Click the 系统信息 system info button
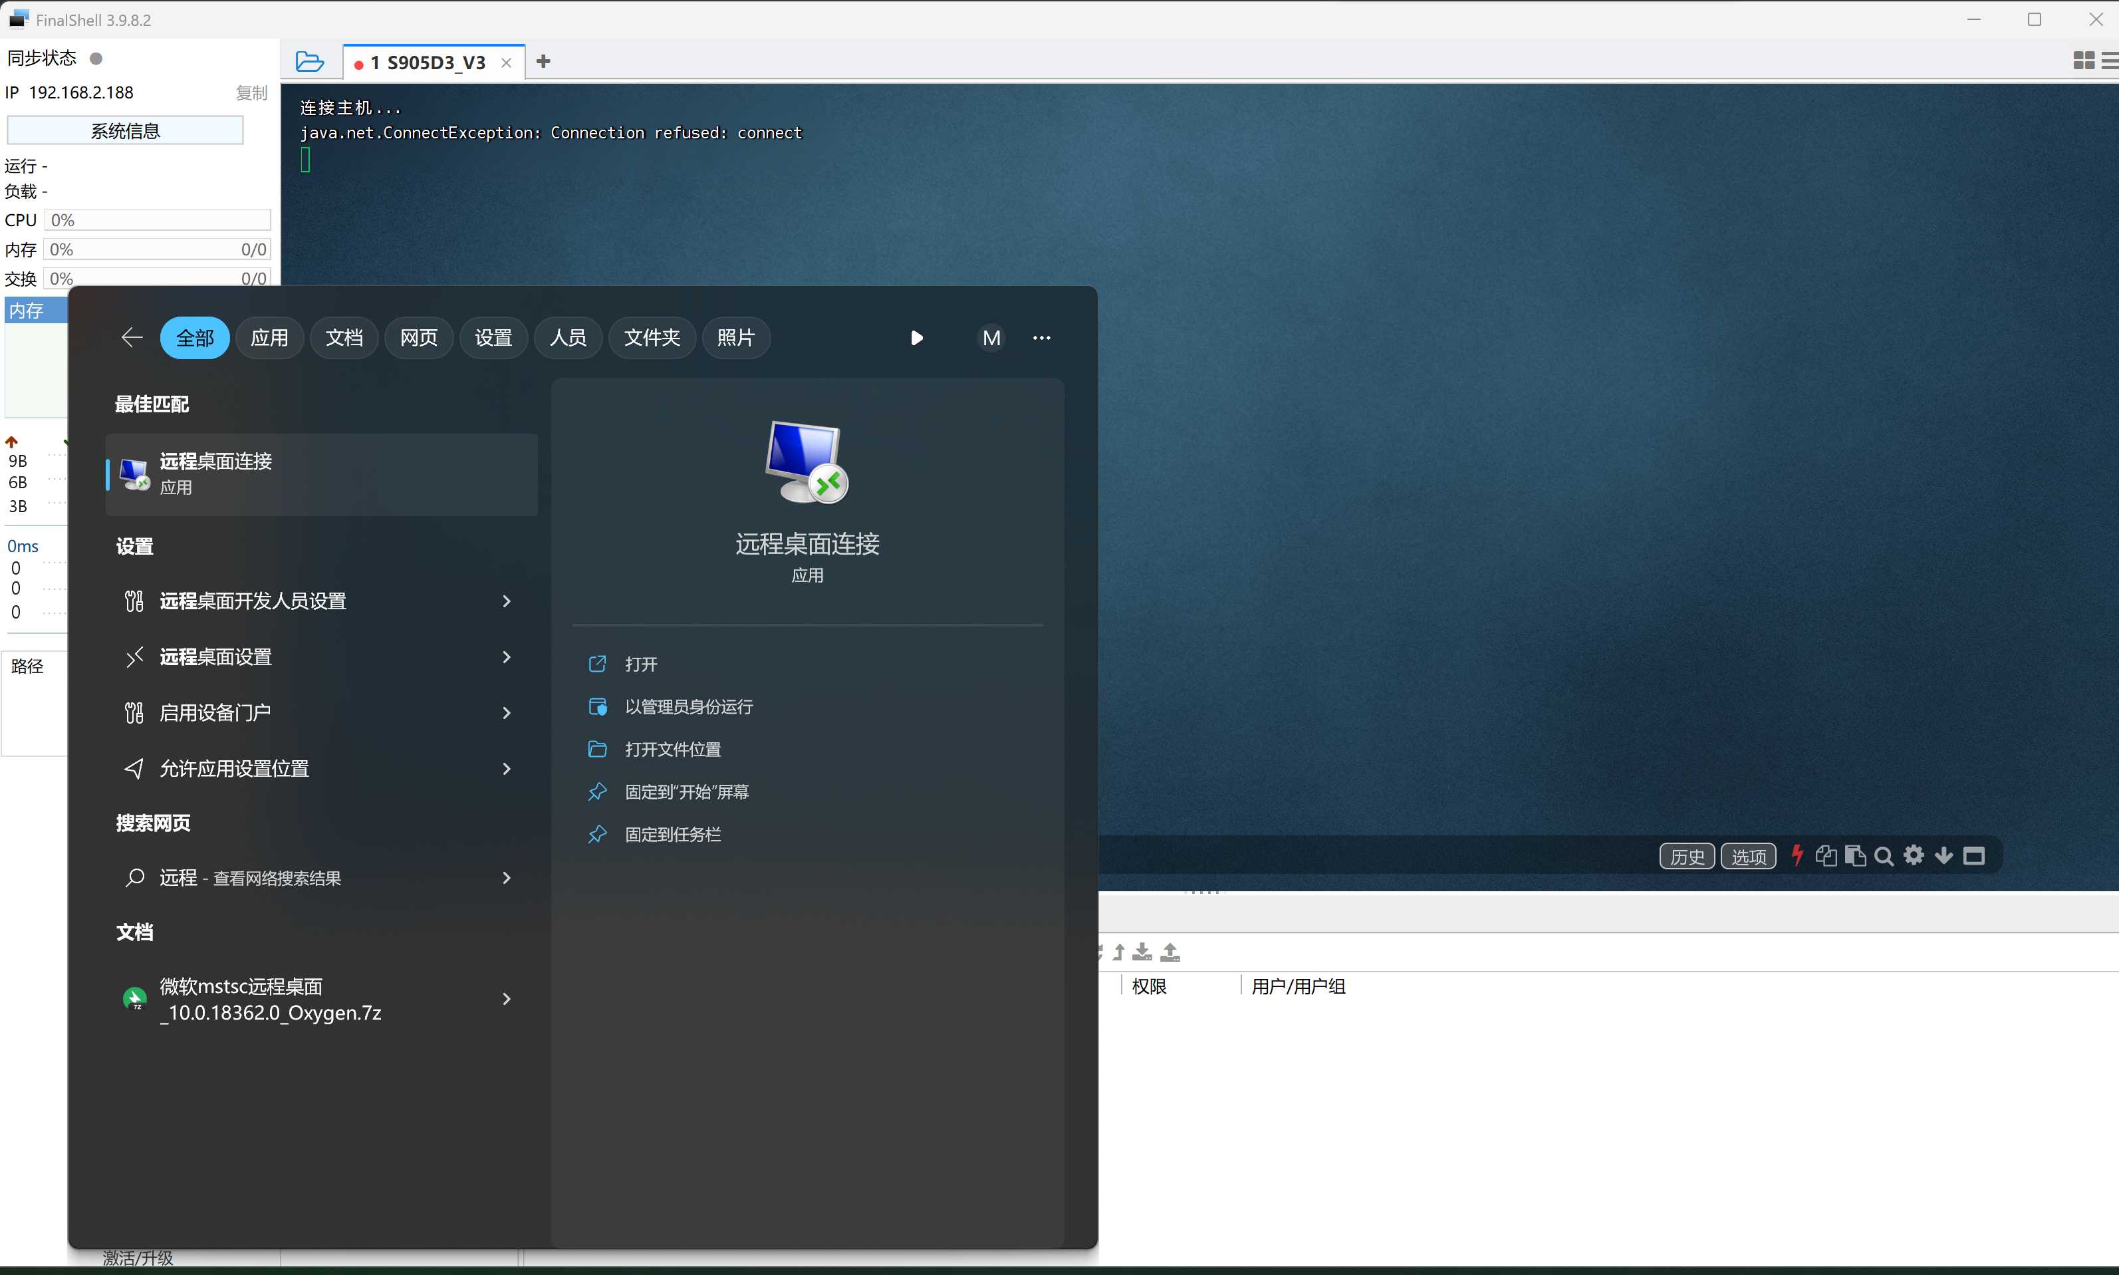 click(x=126, y=130)
